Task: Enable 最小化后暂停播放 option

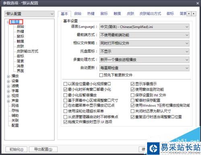Action: 65,95
